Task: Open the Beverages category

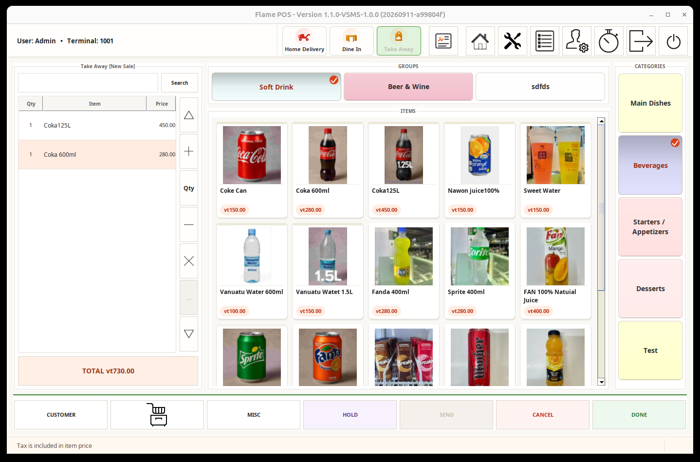Action: (650, 165)
